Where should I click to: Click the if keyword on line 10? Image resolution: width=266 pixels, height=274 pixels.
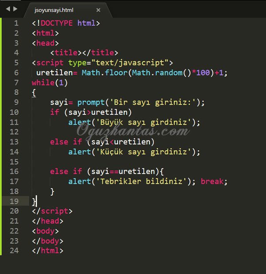click(55, 112)
